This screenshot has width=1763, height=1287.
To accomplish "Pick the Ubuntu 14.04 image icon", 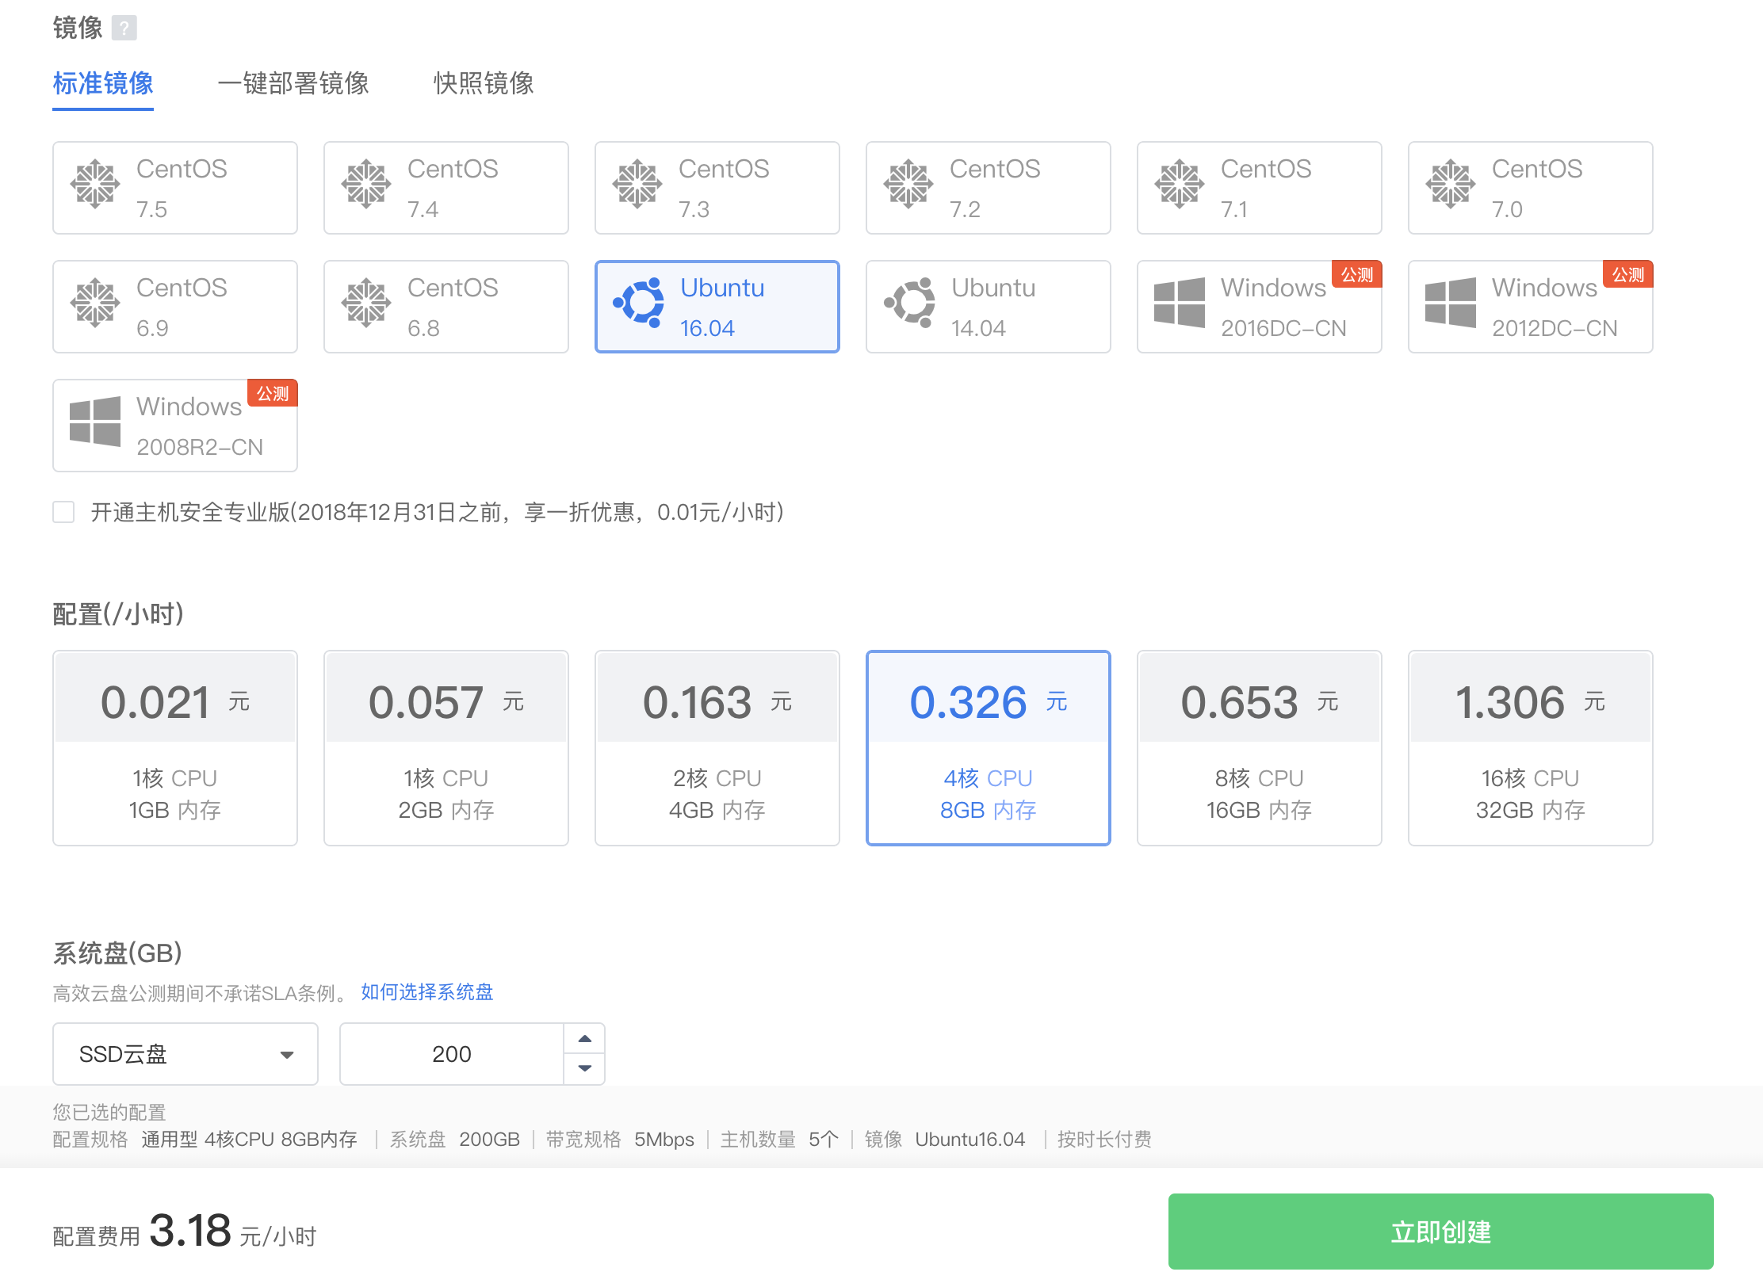I will tap(908, 303).
